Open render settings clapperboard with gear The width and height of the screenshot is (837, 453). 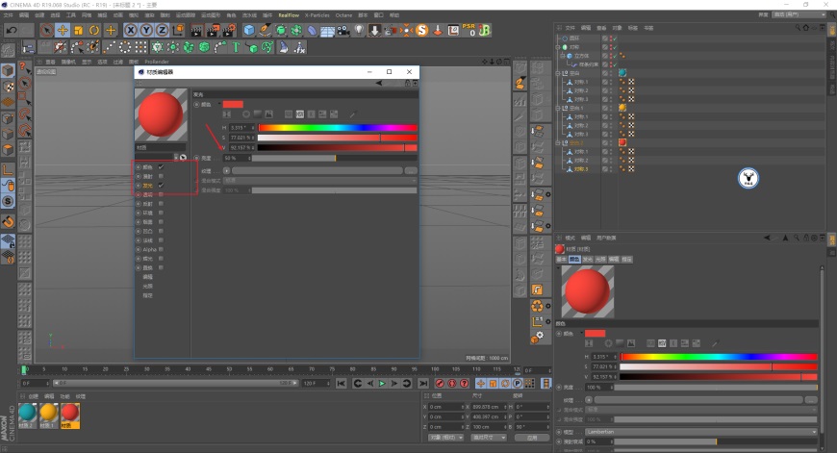point(230,31)
